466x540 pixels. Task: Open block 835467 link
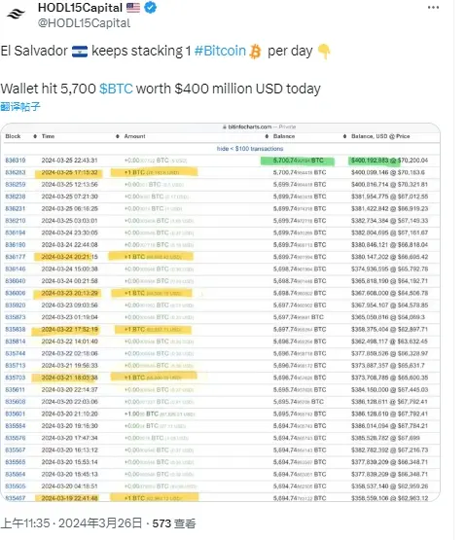(x=16, y=498)
